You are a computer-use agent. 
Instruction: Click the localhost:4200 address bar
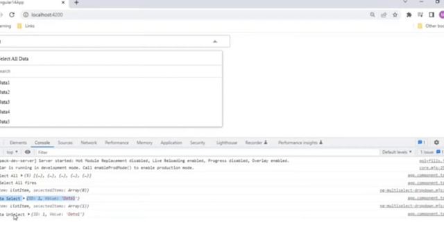196,15
